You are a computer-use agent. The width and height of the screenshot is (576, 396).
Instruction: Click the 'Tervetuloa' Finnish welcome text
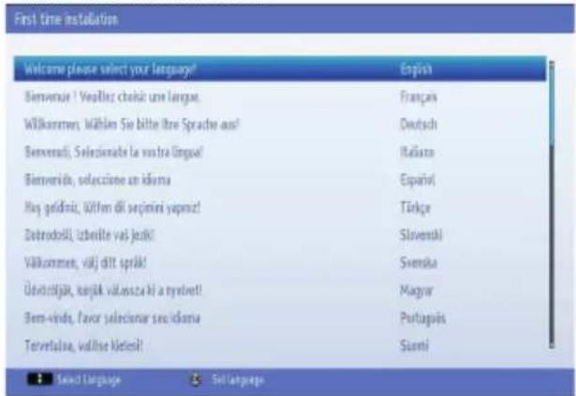pos(83,345)
